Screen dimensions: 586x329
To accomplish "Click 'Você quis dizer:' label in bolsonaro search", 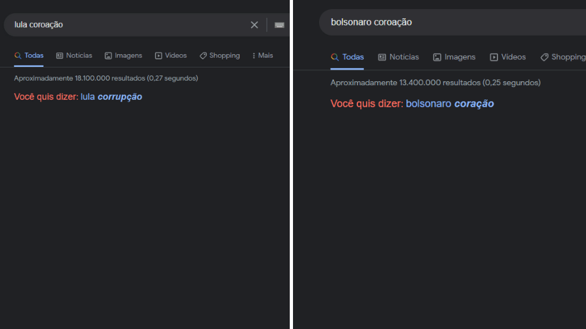I will 367,103.
